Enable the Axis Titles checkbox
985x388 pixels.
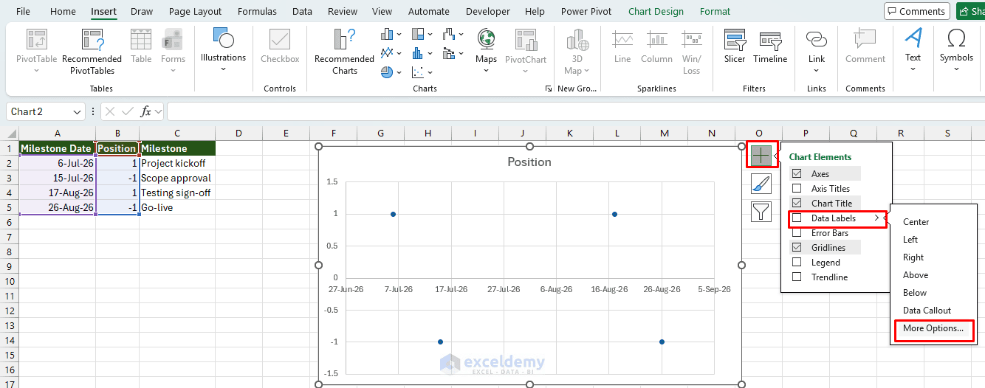797,189
